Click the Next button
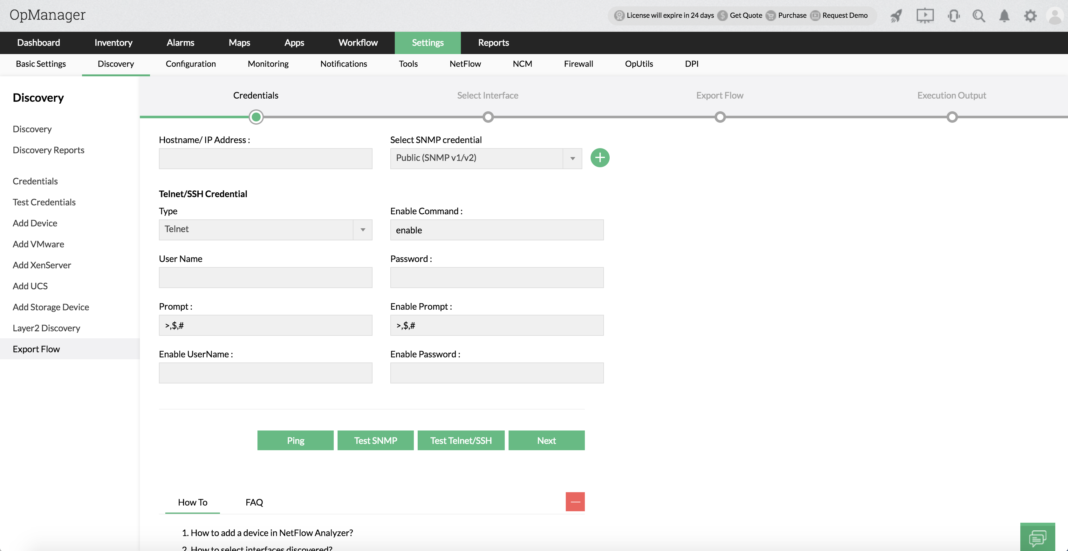The width and height of the screenshot is (1068, 551). [x=546, y=440]
